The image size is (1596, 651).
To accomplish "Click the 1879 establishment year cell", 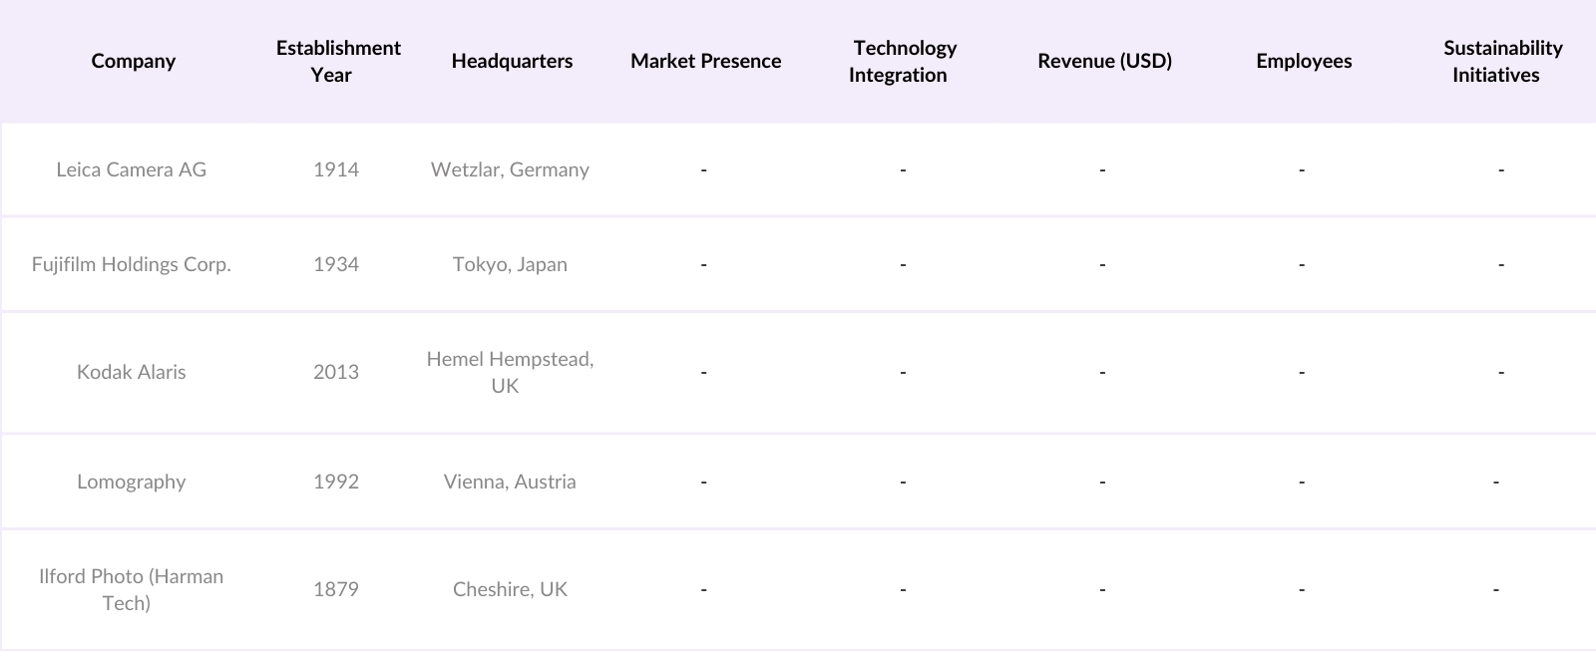I will (336, 589).
